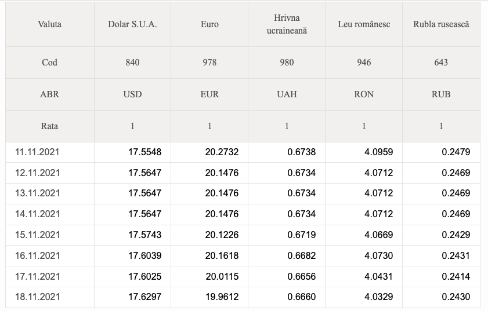Select Euro rate 20.2732

(222, 152)
